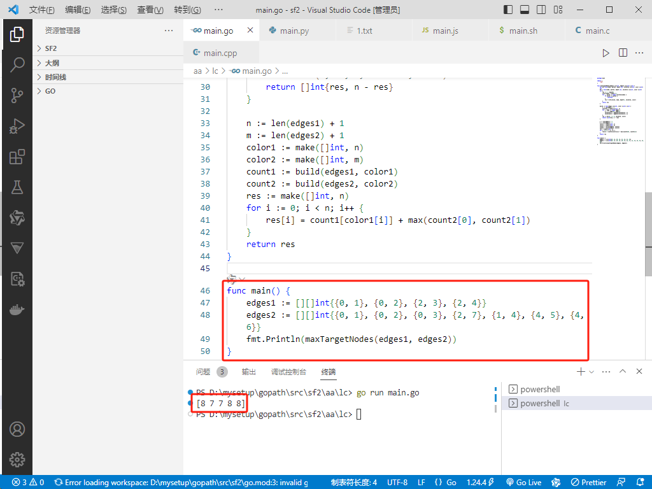Open the 选择(S) menu
The height and width of the screenshot is (489, 652).
pos(114,10)
